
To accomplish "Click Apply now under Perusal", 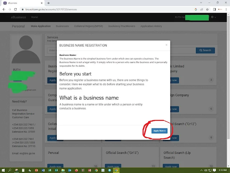I will coord(55,166).
